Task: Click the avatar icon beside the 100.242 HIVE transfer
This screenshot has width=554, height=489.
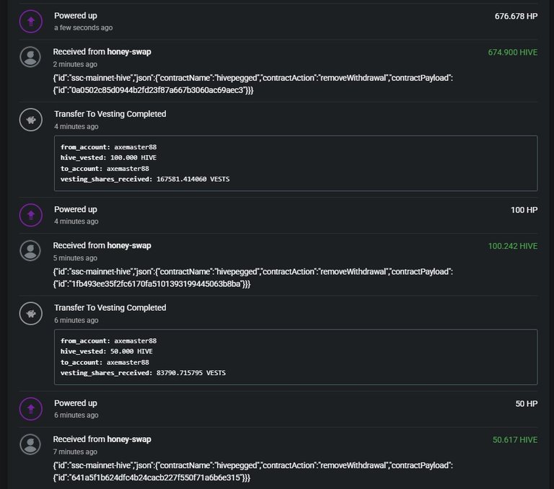Action: tap(30, 250)
